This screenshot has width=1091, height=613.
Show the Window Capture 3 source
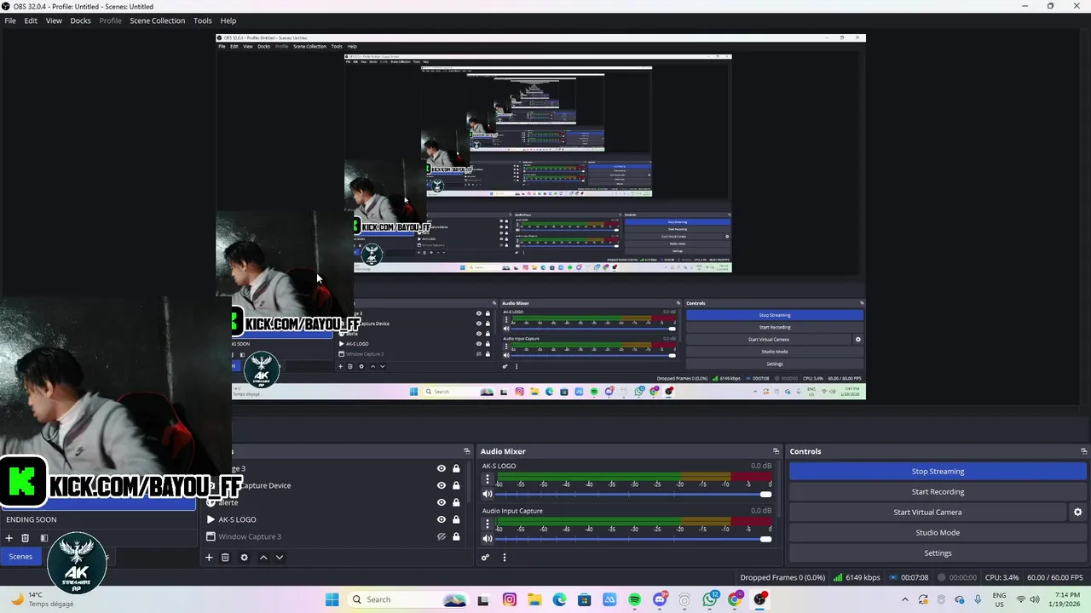point(441,536)
